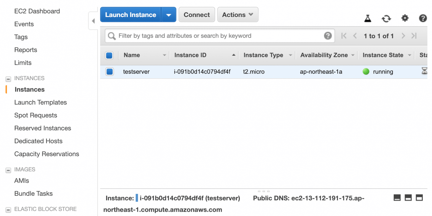Collapse the left navigation sidebar
This screenshot has width=432, height=216.
tap(93, 21)
